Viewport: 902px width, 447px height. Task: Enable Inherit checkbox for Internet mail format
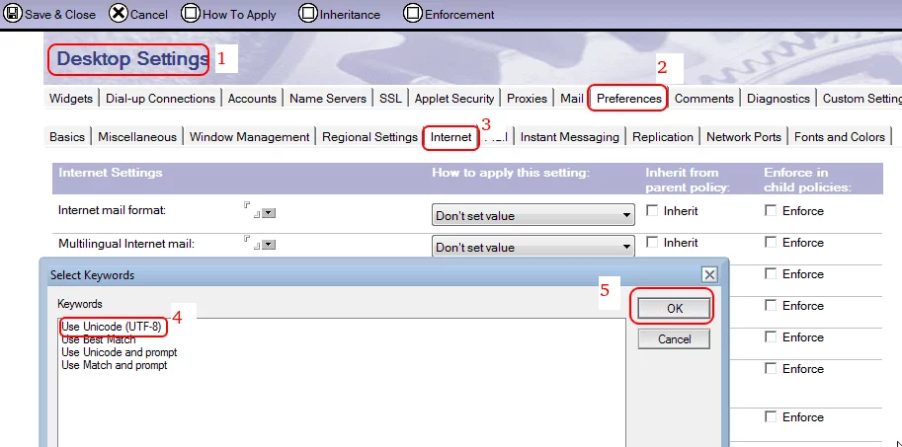(x=652, y=211)
